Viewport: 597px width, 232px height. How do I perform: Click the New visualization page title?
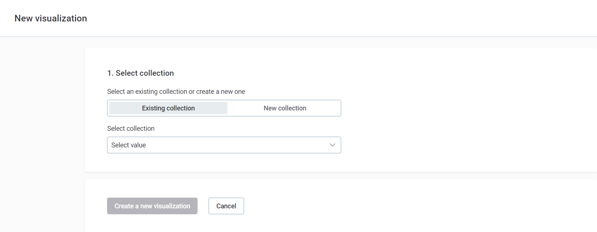pyautogui.click(x=51, y=18)
